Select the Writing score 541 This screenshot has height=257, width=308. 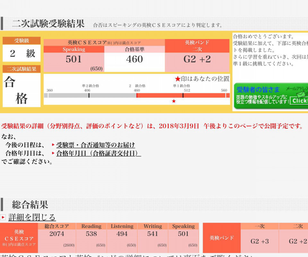point(153,234)
